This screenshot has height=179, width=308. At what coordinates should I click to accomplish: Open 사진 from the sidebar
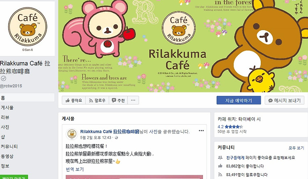tap(5, 127)
